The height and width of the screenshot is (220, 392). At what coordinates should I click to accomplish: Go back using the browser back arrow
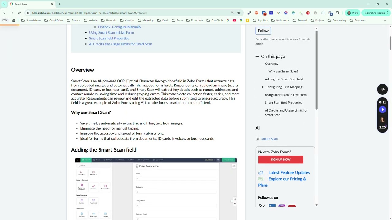[4, 13]
